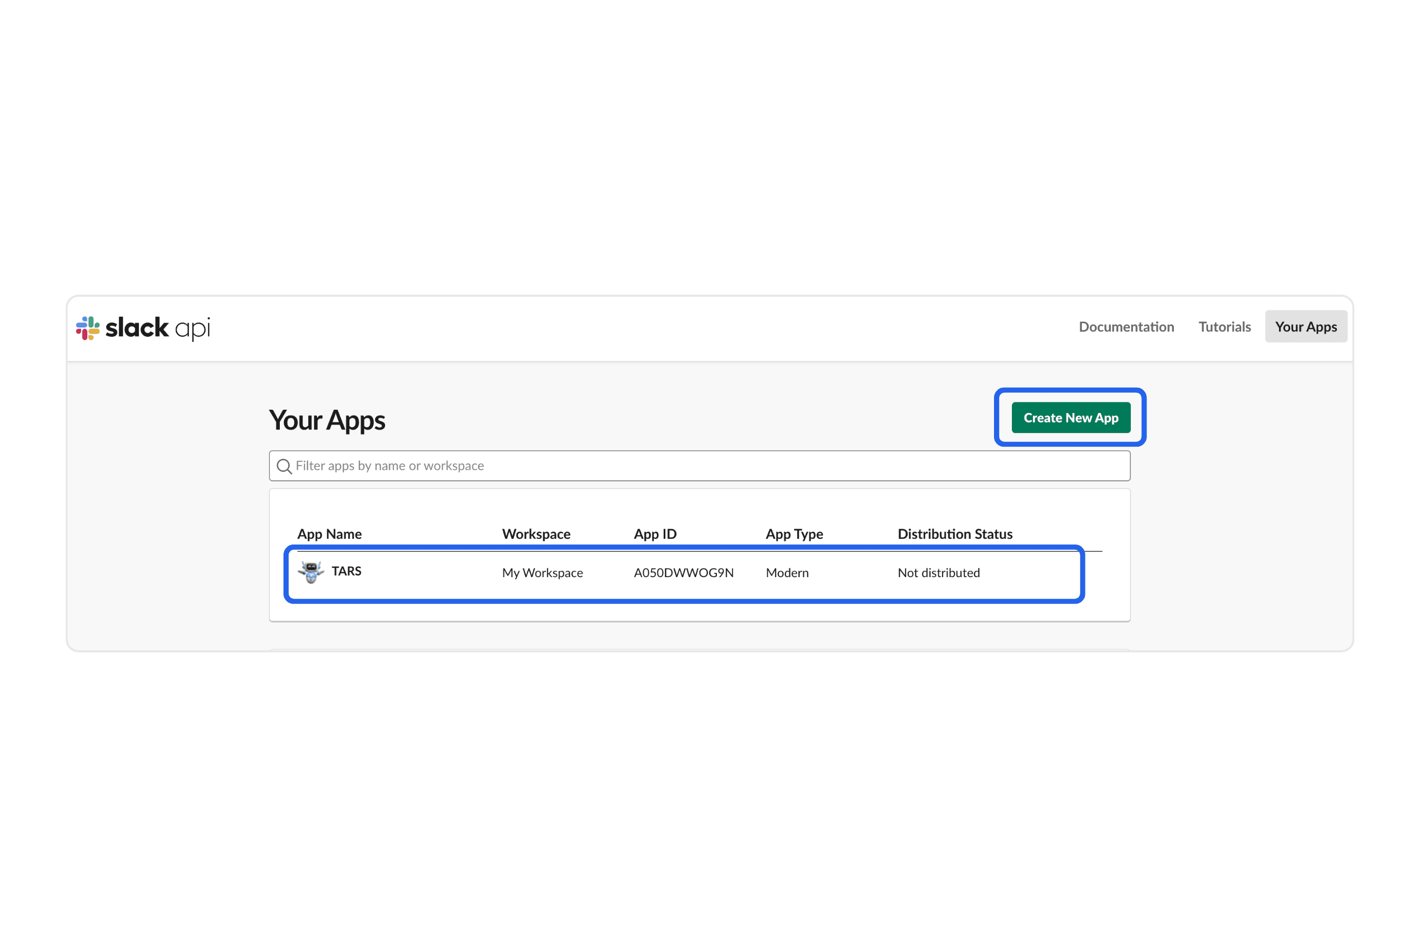Click the magnifier icon in the filter field
Viewport: 1420px width, 947px height.
[x=284, y=466]
